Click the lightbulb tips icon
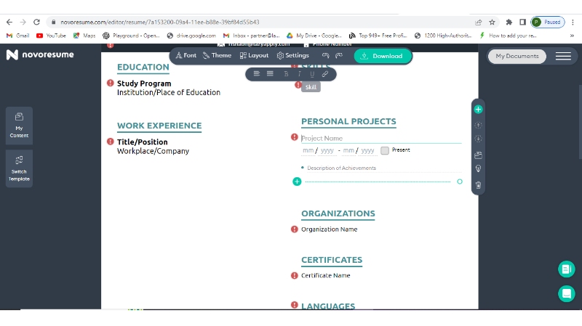 (478, 169)
